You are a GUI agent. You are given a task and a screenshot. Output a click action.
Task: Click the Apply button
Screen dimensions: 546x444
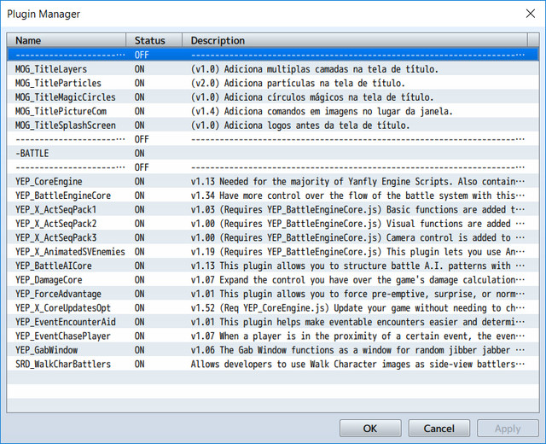(x=508, y=429)
